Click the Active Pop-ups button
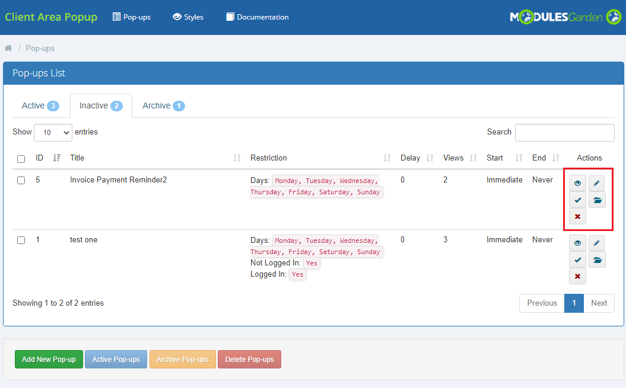The height and width of the screenshot is (388, 626). [116, 360]
